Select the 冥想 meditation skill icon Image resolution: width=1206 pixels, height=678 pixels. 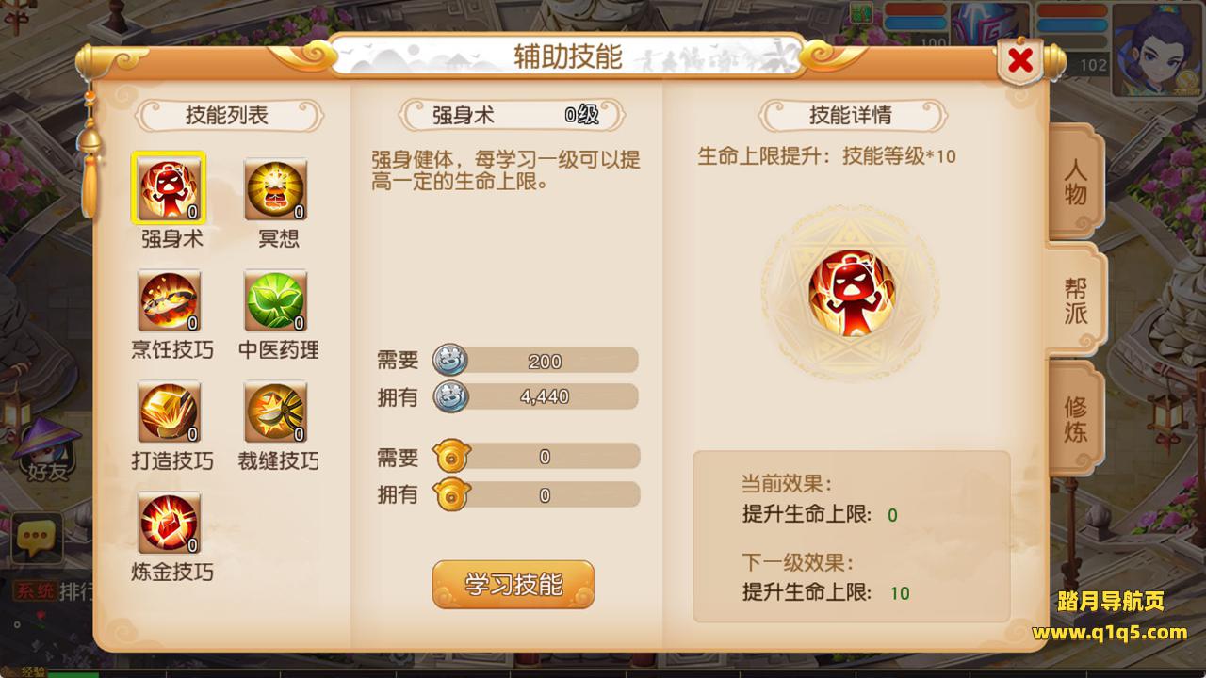276,189
